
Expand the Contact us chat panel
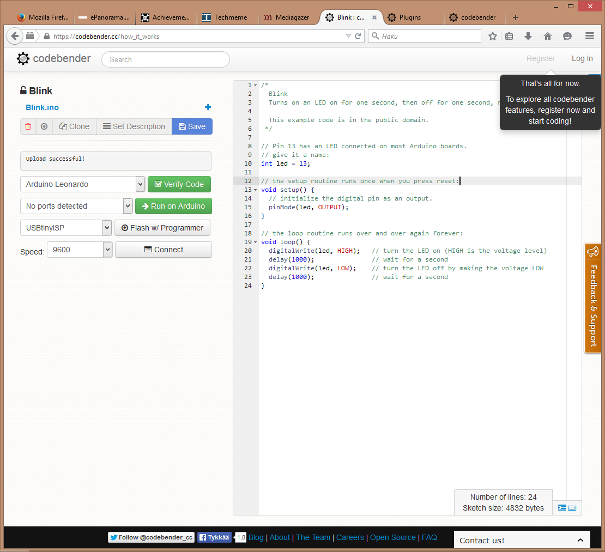tap(522, 540)
